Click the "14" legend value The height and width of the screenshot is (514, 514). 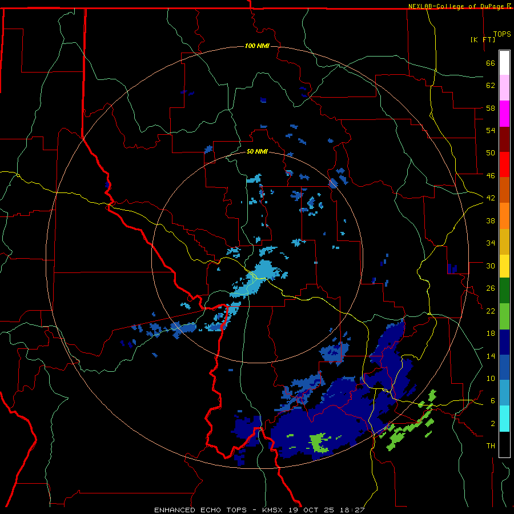pyautogui.click(x=491, y=356)
